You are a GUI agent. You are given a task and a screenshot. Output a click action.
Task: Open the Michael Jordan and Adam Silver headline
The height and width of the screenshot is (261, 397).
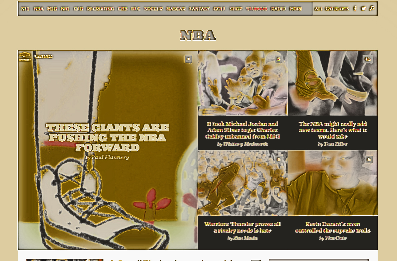click(243, 130)
